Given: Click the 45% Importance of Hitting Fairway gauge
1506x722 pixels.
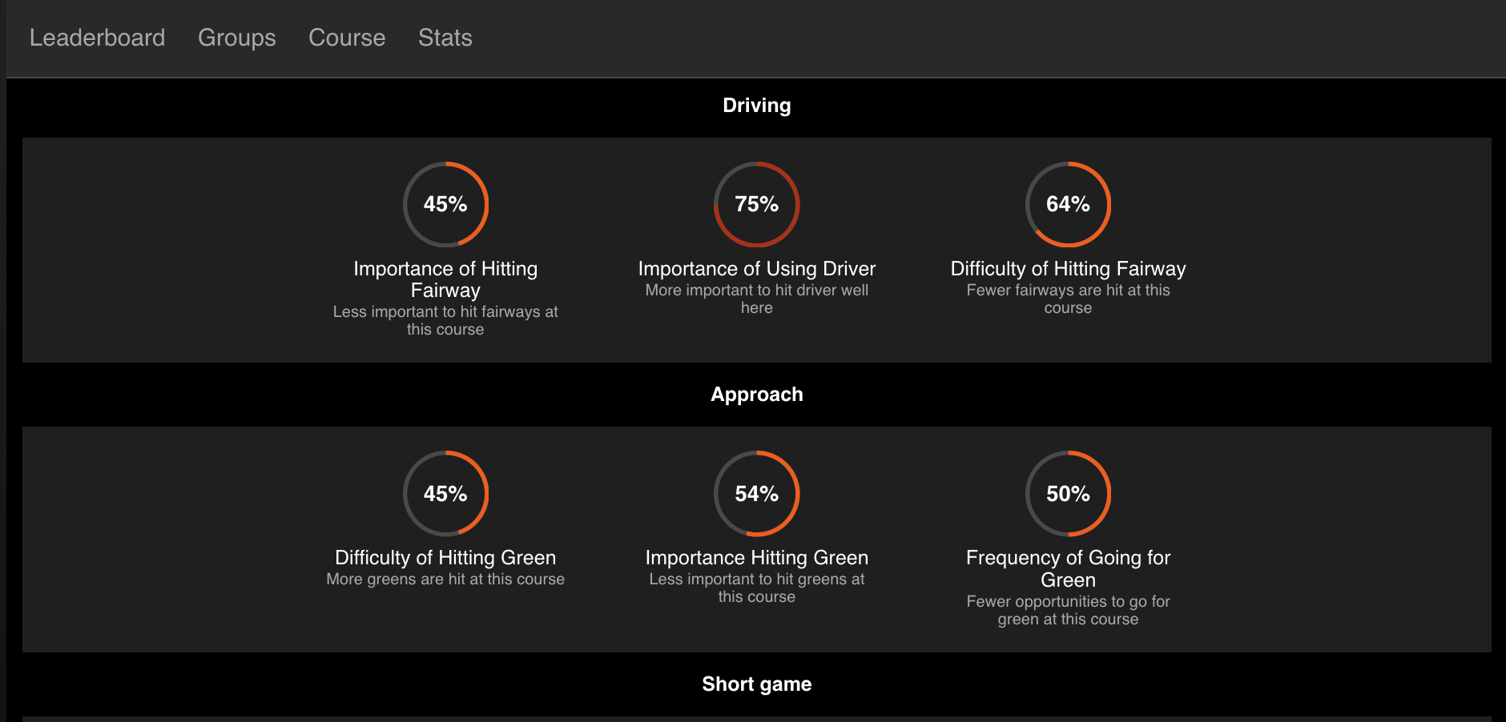Looking at the screenshot, I should click(x=445, y=205).
